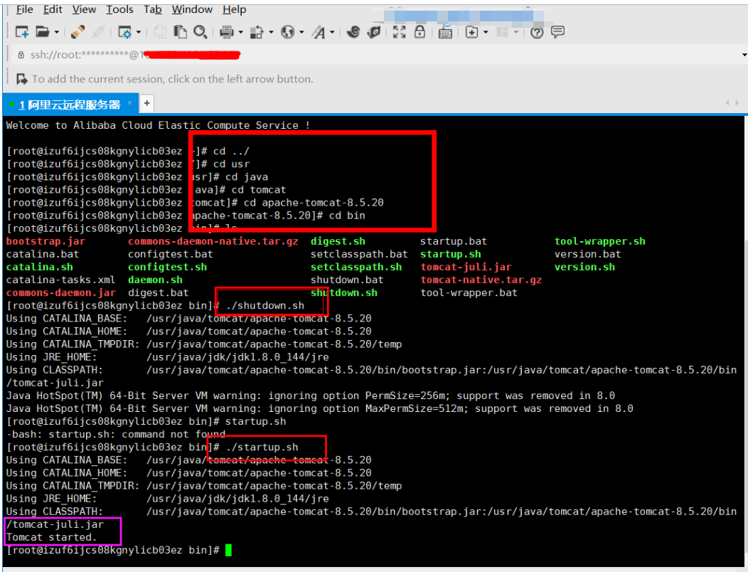748x572 pixels.
Task: Open a session with the folder icon
Action: [x=43, y=32]
